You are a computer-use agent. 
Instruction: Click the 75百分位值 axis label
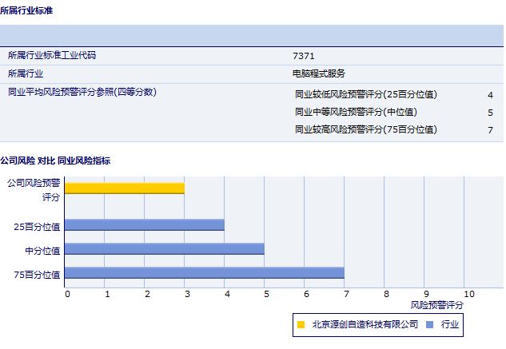[37, 275]
